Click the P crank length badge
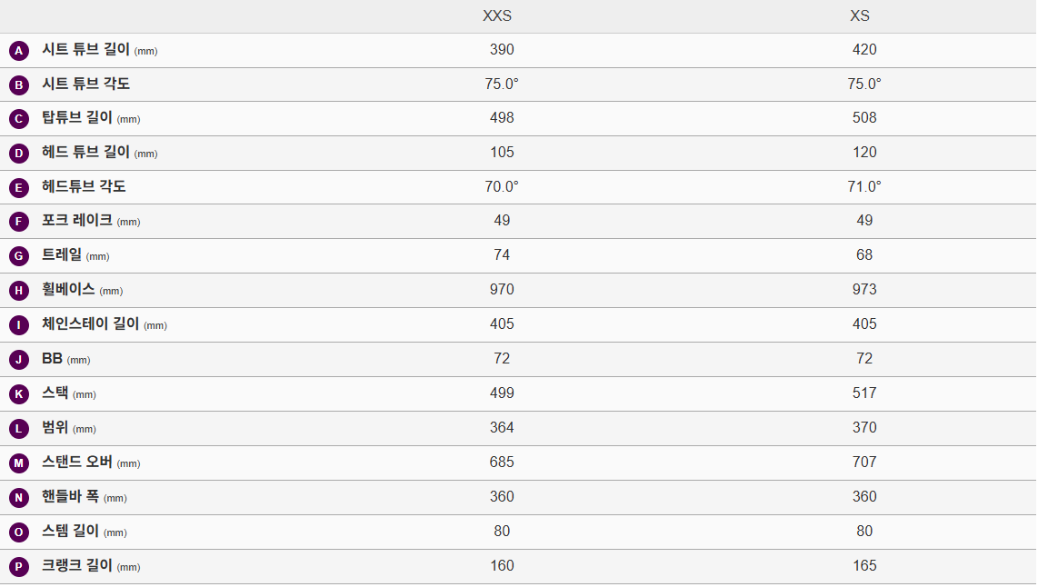 point(18,567)
